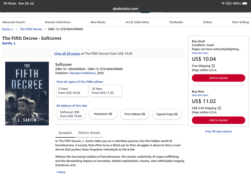Switch to the Synopsis tab
The width and height of the screenshot is (251, 174).
(x=65, y=133)
